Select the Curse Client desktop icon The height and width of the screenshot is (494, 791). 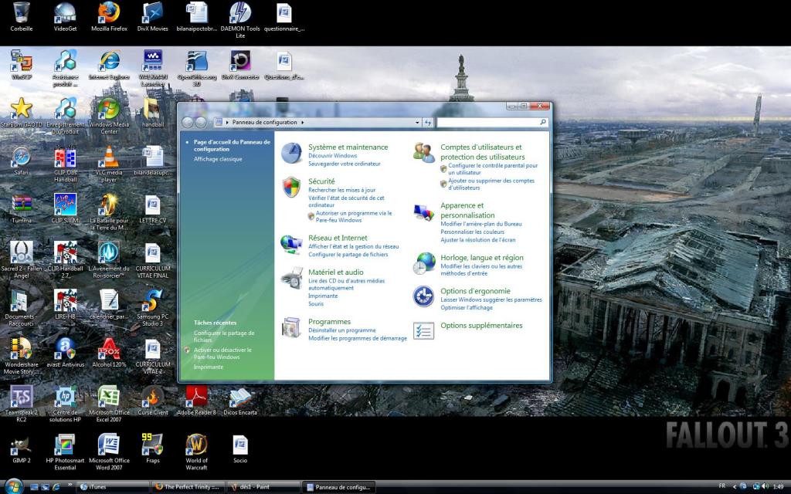(152, 401)
